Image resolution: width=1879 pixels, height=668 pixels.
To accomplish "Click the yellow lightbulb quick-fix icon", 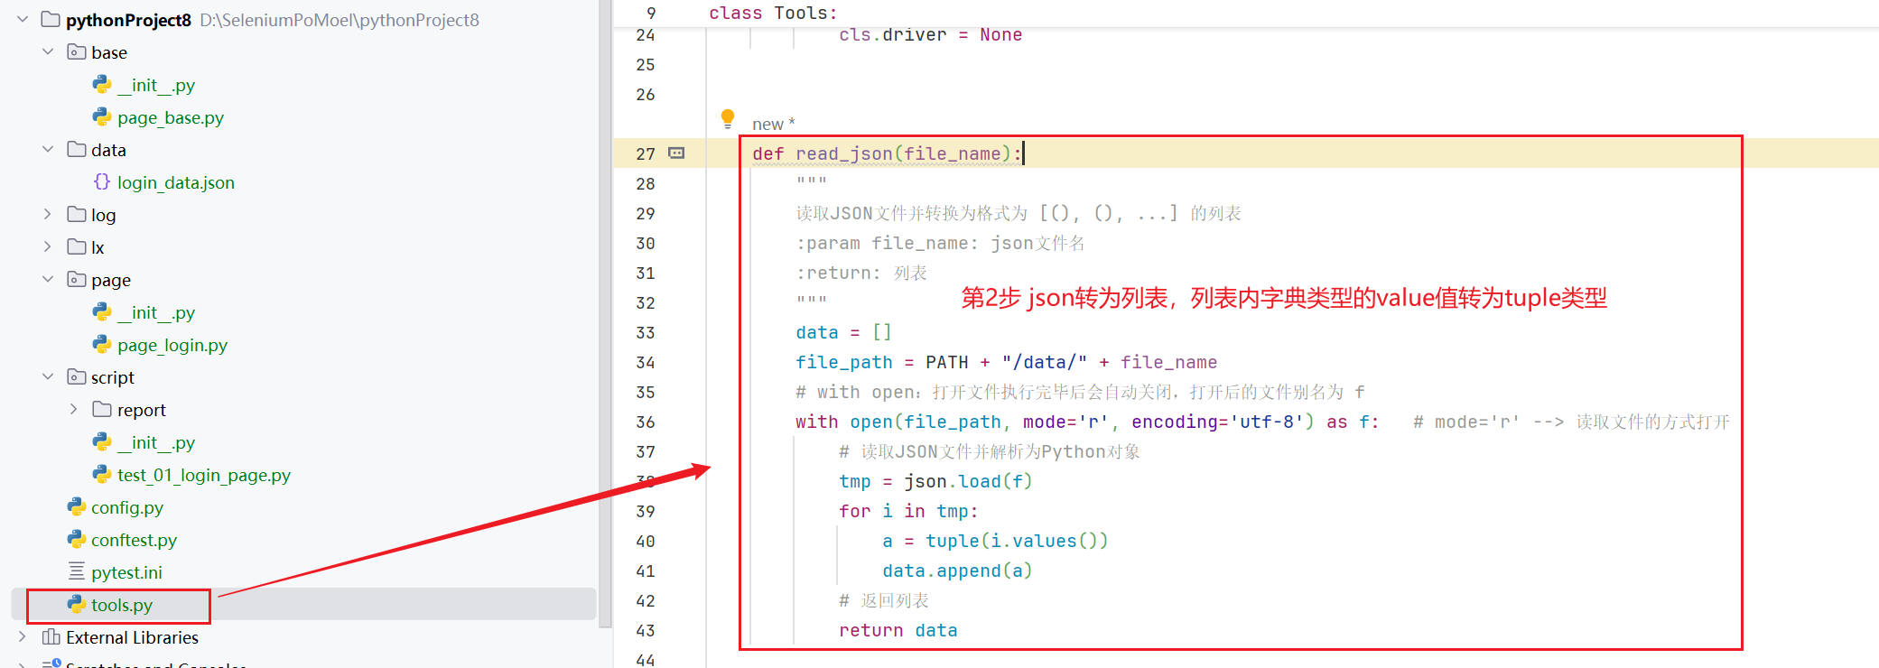I will 728,118.
